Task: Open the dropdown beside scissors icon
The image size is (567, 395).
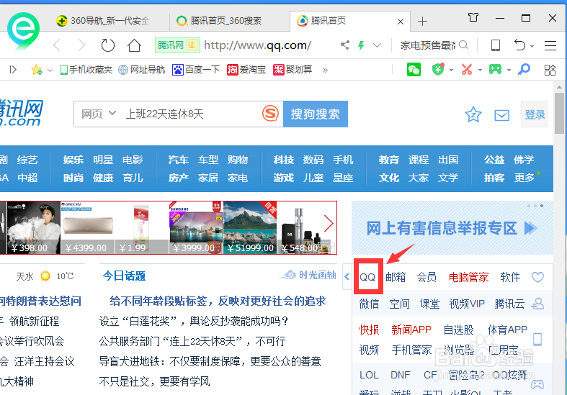Action: [481, 70]
